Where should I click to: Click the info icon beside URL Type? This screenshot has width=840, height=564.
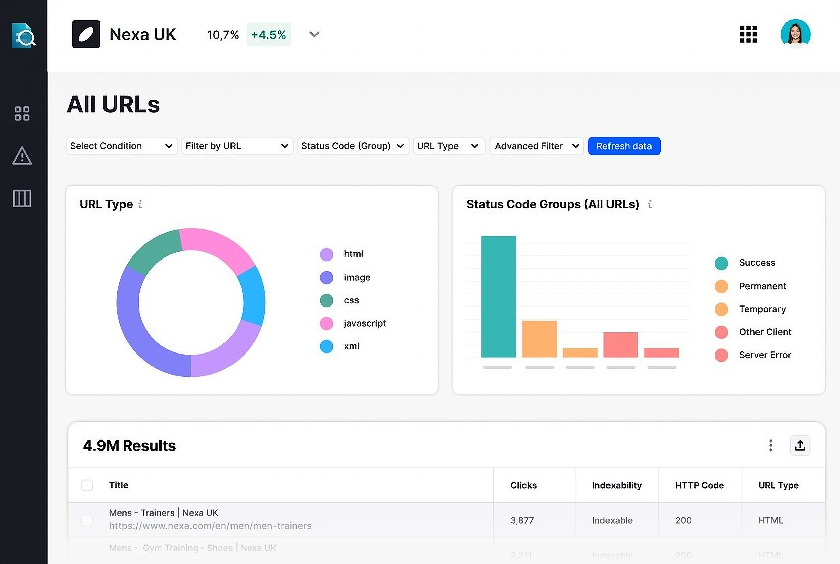tap(140, 204)
